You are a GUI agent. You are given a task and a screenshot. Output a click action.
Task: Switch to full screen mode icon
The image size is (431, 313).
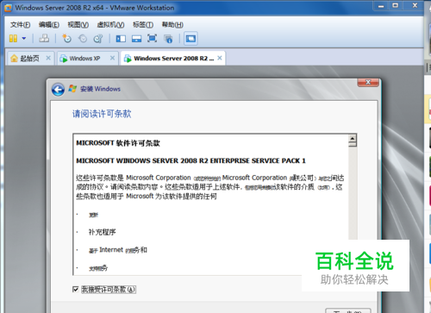[152, 38]
